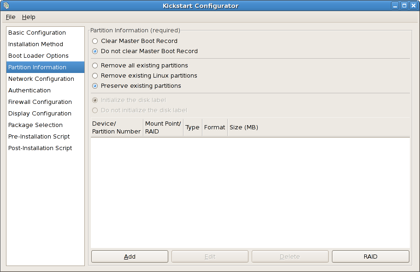Open the Help menu
This screenshot has height=272, width=420.
(29, 17)
